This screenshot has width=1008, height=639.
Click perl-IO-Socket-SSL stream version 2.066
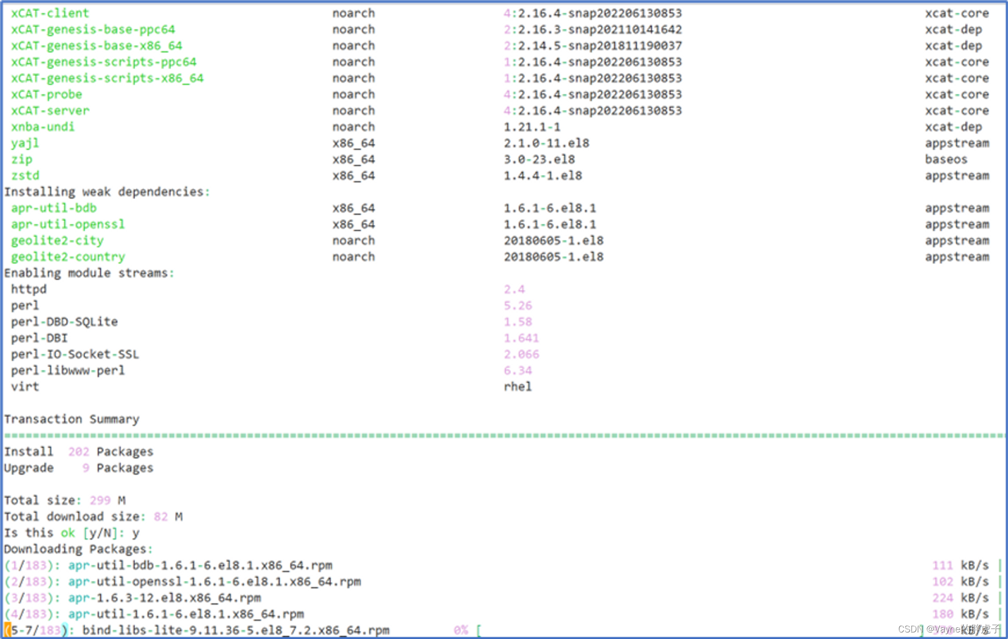pos(522,354)
